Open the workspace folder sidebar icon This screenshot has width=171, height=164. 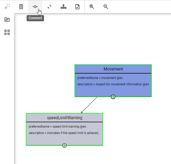7,19
